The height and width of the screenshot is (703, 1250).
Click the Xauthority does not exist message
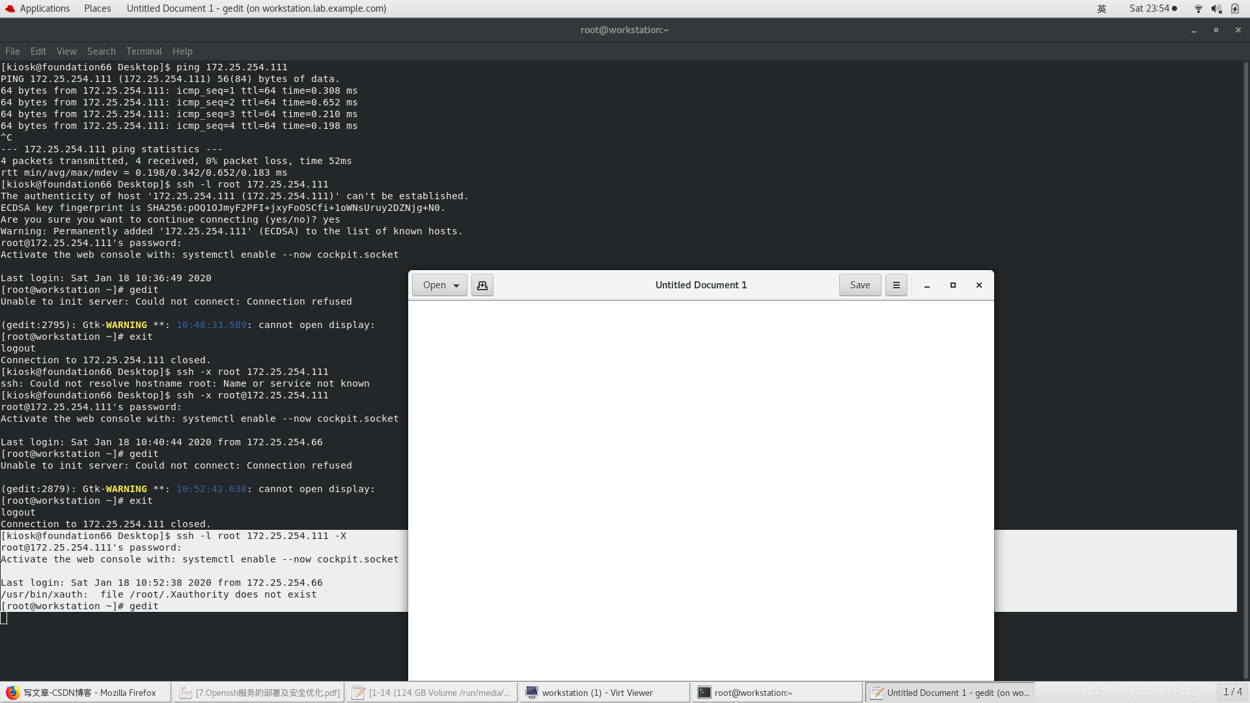click(x=159, y=595)
